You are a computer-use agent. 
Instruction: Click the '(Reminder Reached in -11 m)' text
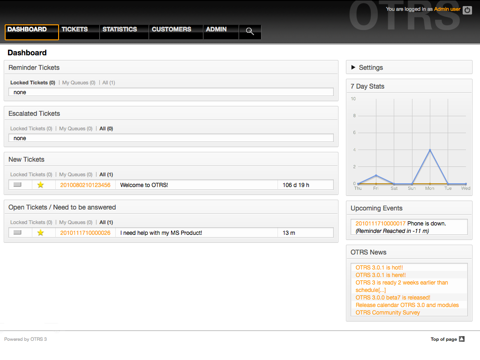point(392,231)
